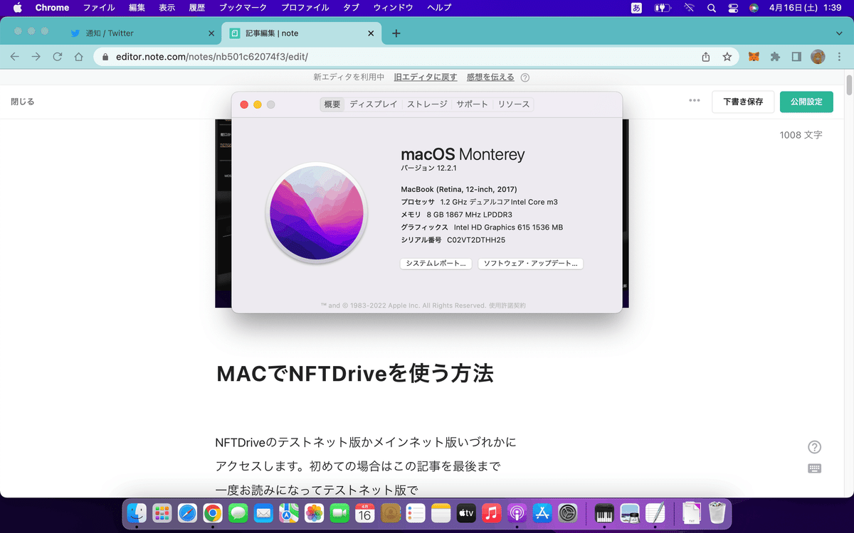
Task: Open Control Center in menu bar
Action: [733, 8]
